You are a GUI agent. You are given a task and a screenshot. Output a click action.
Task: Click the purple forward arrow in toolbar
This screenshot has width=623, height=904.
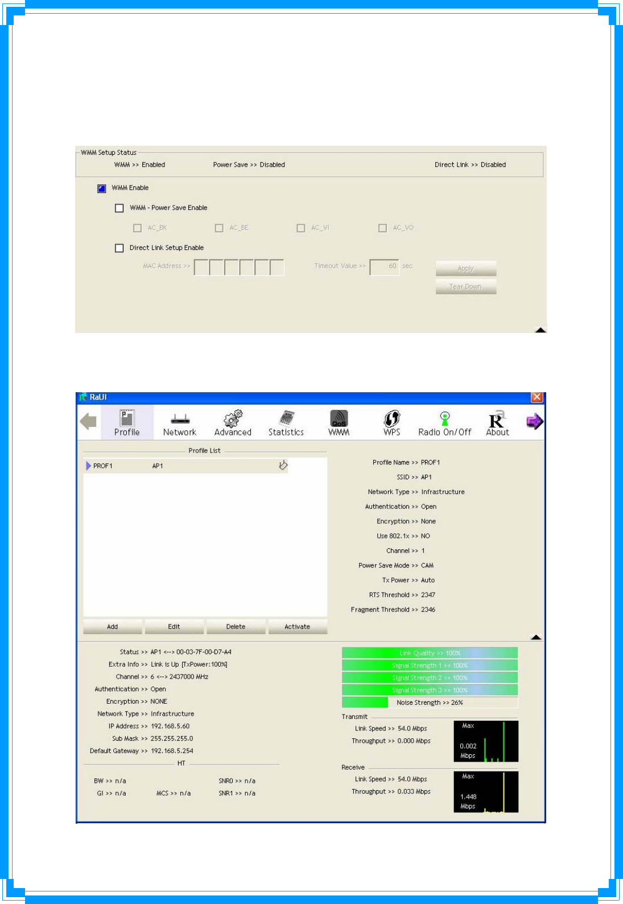534,421
